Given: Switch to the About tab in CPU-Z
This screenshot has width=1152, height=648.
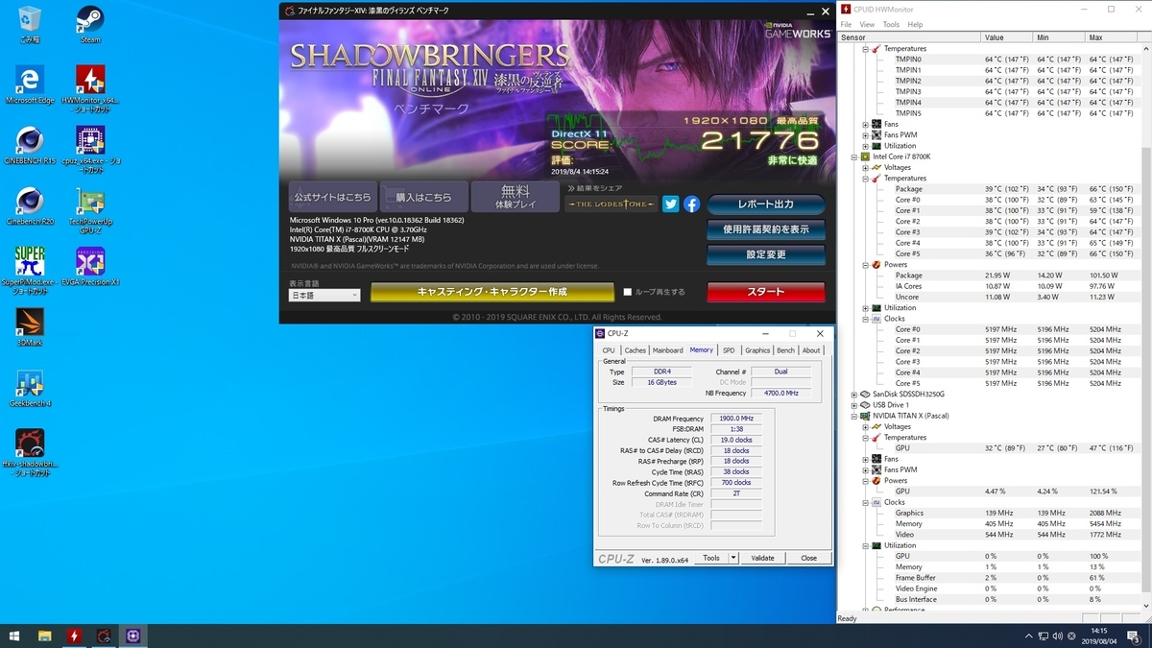Looking at the screenshot, I should pos(811,350).
